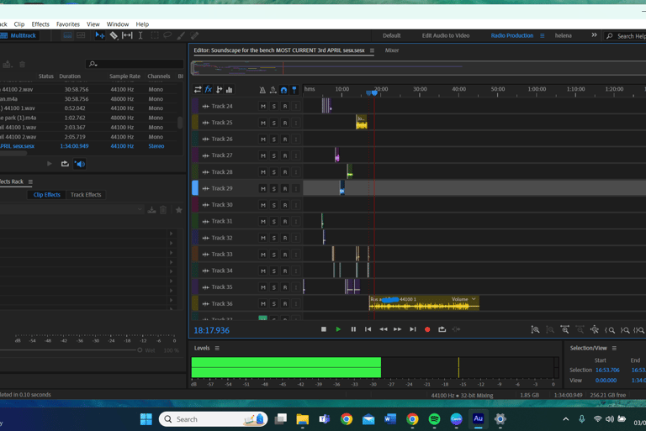Toggle the metronome icon above the tracks
The height and width of the screenshot is (431, 646).
262,90
